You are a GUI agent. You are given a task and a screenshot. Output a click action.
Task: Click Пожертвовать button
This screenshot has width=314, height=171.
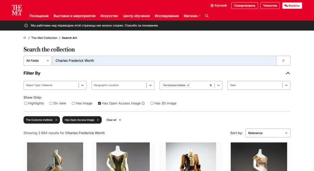[x=245, y=6]
